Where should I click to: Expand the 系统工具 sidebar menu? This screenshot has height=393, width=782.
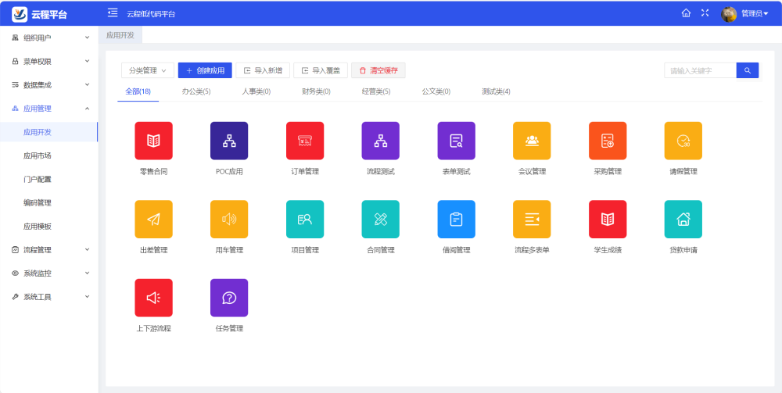pyautogui.click(x=48, y=297)
